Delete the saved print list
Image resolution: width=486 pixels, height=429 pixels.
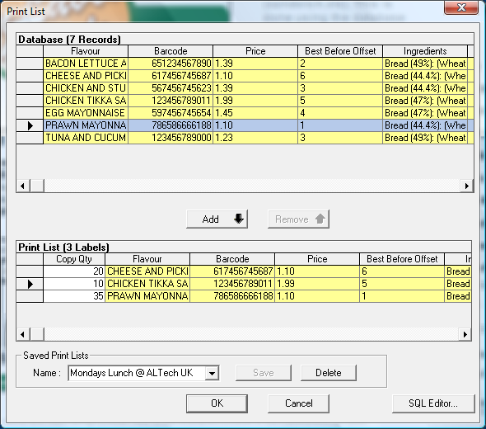click(328, 373)
